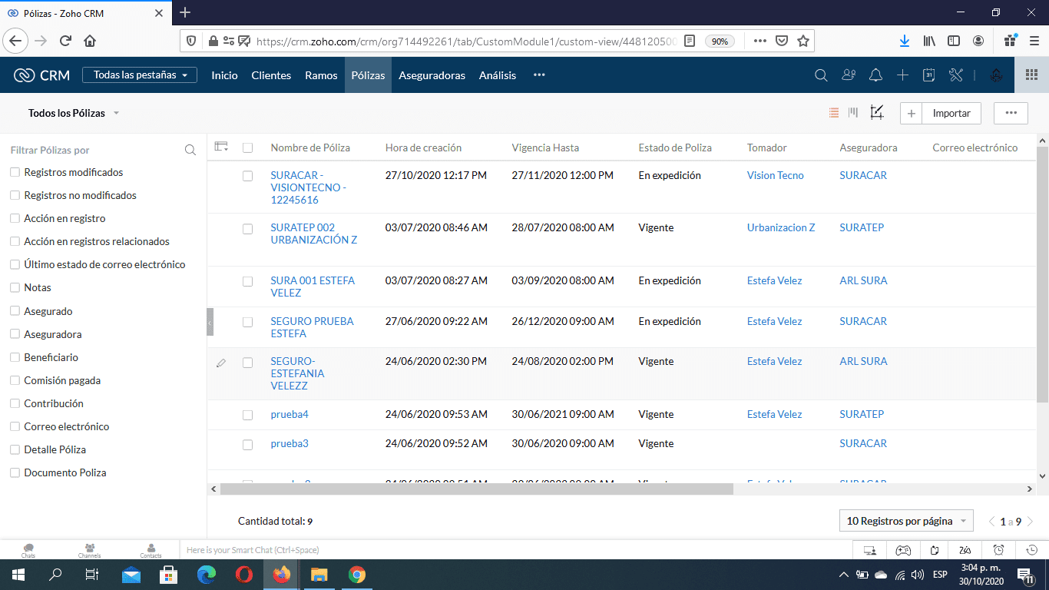Image resolution: width=1049 pixels, height=590 pixels.
Task: Tick the Aseguradora filter checkbox
Action: coord(15,335)
